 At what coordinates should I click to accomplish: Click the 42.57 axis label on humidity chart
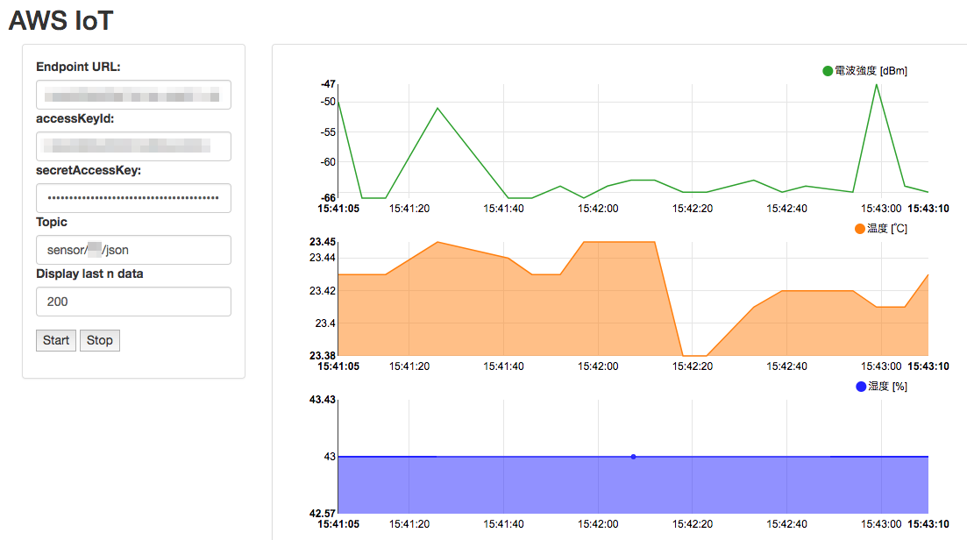tap(323, 513)
